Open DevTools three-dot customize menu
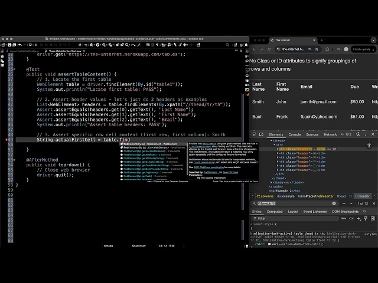The height and width of the screenshot is (283, 378). pos(366,134)
